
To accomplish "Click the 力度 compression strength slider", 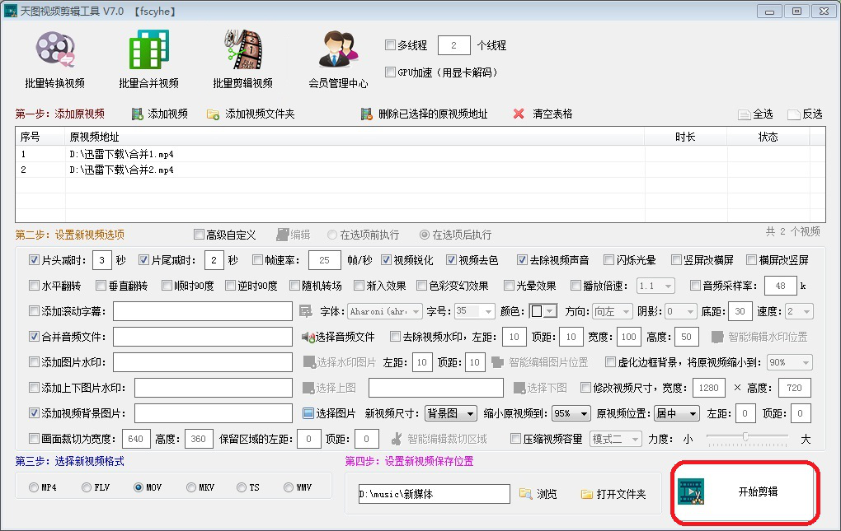I will click(747, 438).
